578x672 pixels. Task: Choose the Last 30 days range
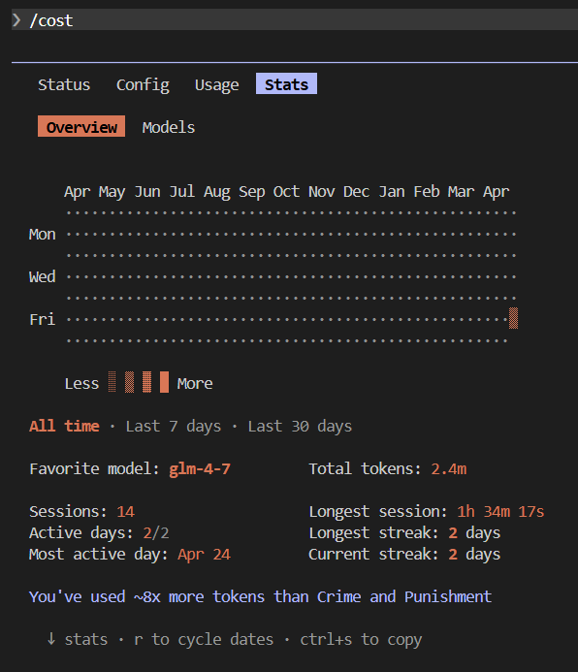(x=300, y=426)
